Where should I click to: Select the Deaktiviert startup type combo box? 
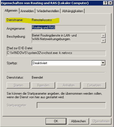tap(69, 63)
